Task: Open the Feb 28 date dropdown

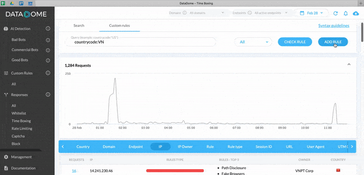Action: point(311,13)
